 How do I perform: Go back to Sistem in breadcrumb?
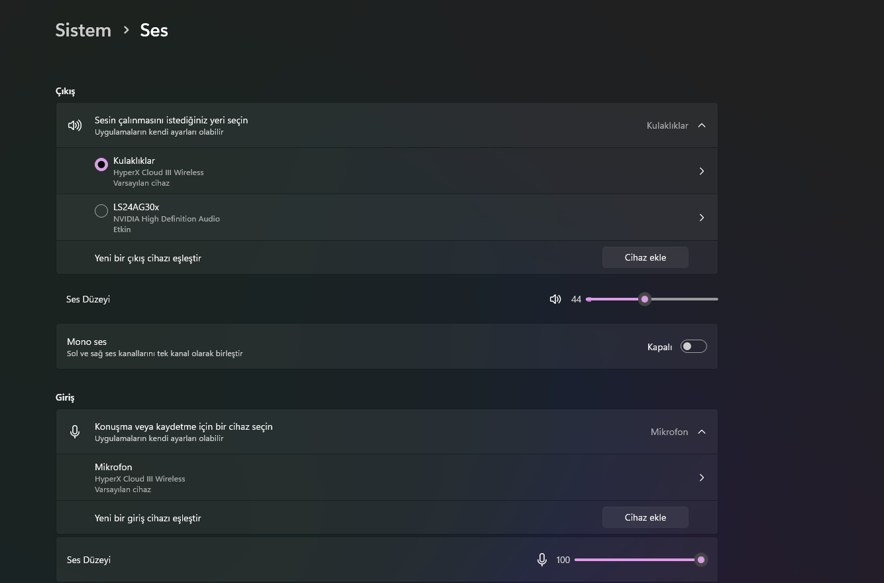(83, 31)
